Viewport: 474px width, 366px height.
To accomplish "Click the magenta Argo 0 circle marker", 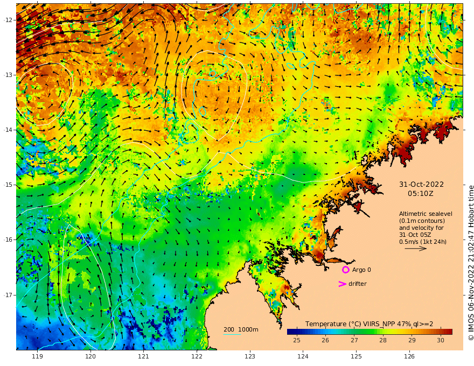I will (345, 270).
